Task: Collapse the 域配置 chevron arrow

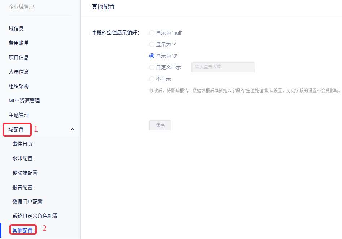Action: click(x=73, y=129)
